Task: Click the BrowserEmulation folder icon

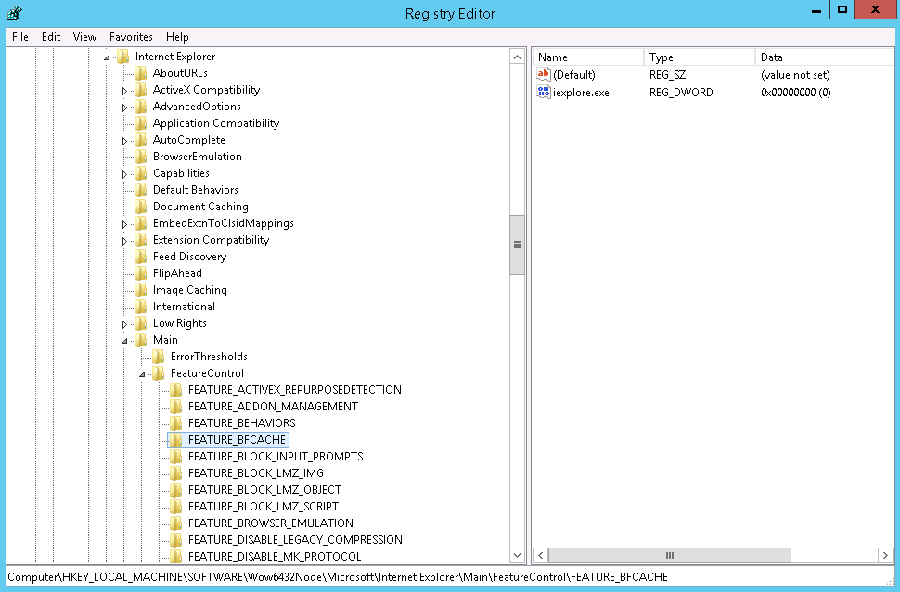Action: tap(141, 156)
